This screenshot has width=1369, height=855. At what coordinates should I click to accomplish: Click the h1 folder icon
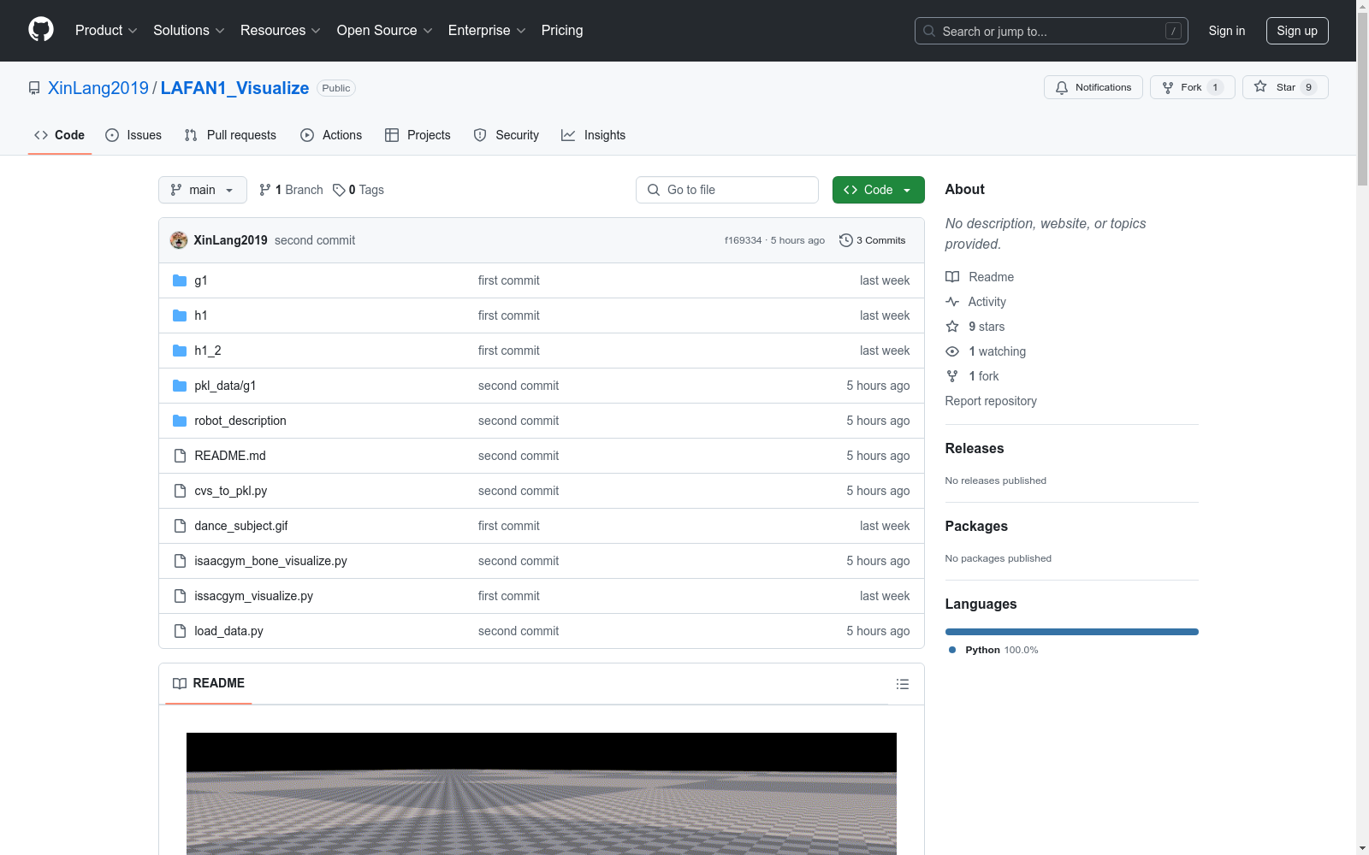point(180,315)
